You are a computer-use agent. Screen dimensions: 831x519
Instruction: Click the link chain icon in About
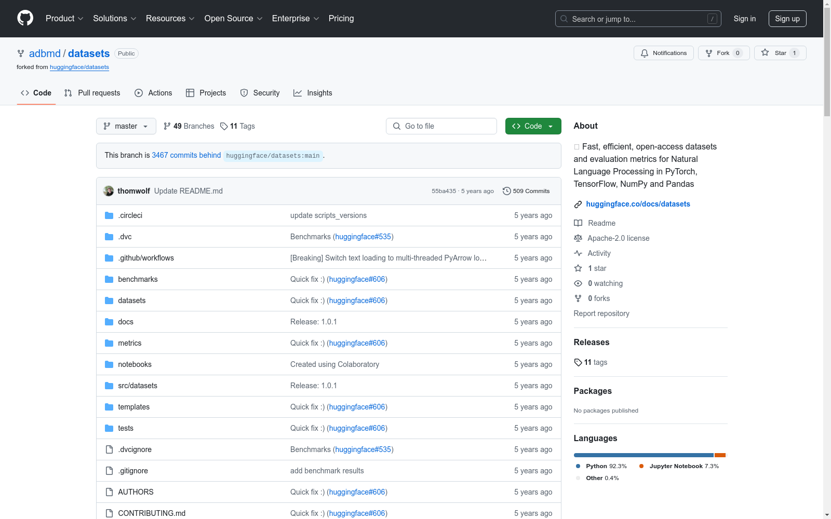coord(578,204)
